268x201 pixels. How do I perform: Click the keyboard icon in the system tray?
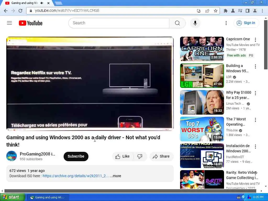(239, 197)
